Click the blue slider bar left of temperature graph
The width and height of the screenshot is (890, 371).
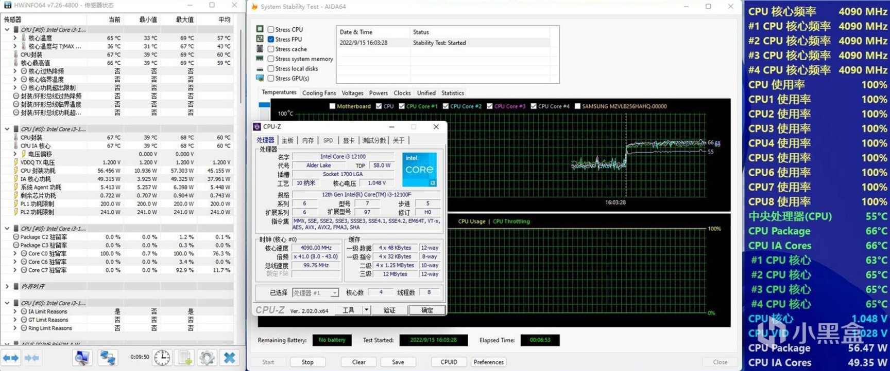pos(264,104)
